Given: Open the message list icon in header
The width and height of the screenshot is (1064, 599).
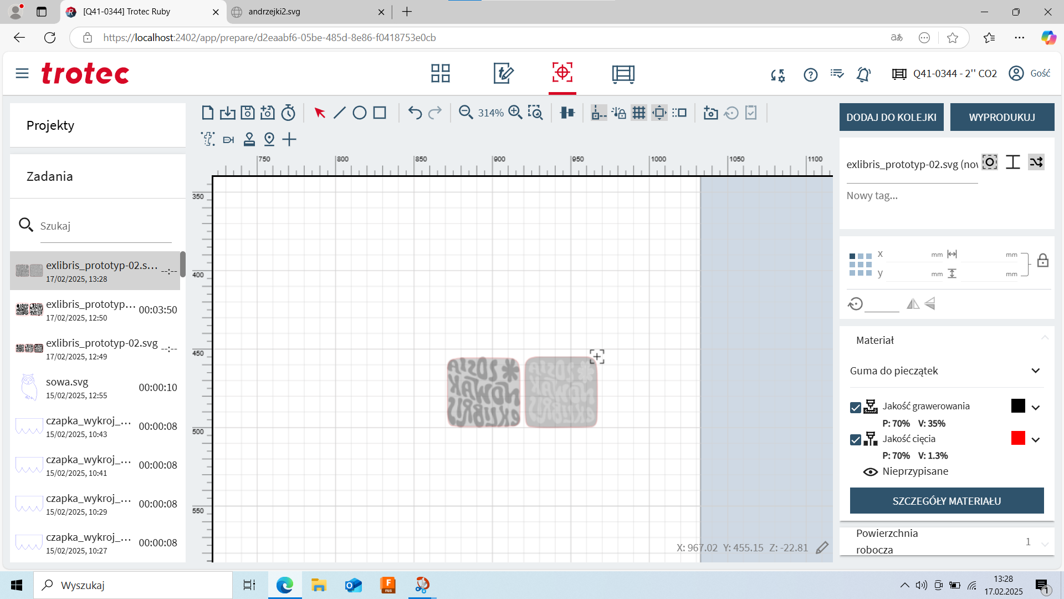Looking at the screenshot, I should point(837,74).
